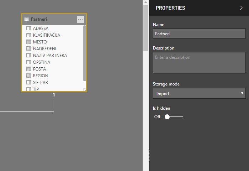Viewport: 249px width, 171px height.
Task: Select the NADREĐENI field in table
Action: point(44,49)
